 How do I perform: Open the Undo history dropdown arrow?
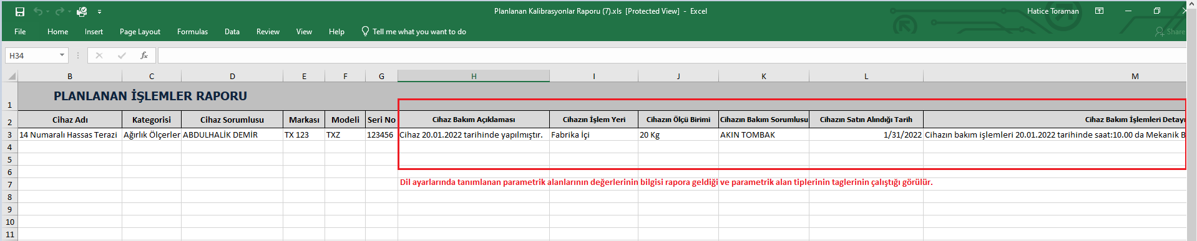pos(48,12)
